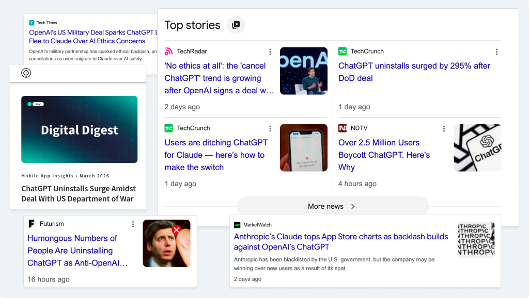
Task: Click the TechRadar feed logo icon
Action: pos(169,52)
